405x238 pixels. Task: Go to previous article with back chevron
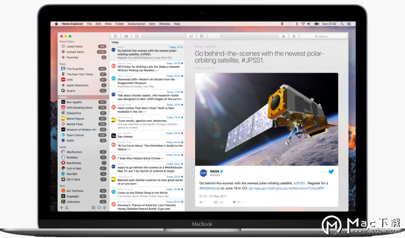tap(211, 36)
